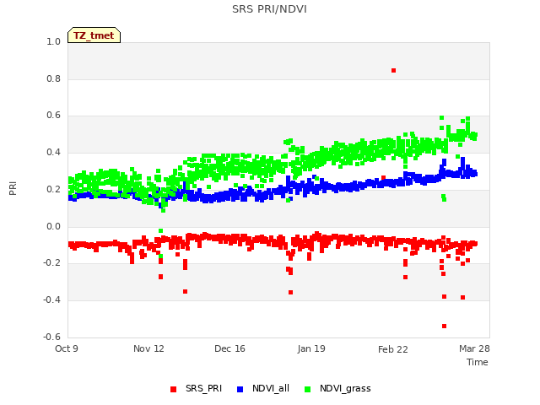Click the Mar 28 x-axis tick label
Screen dimensions: 540x405
pyautogui.click(x=474, y=348)
